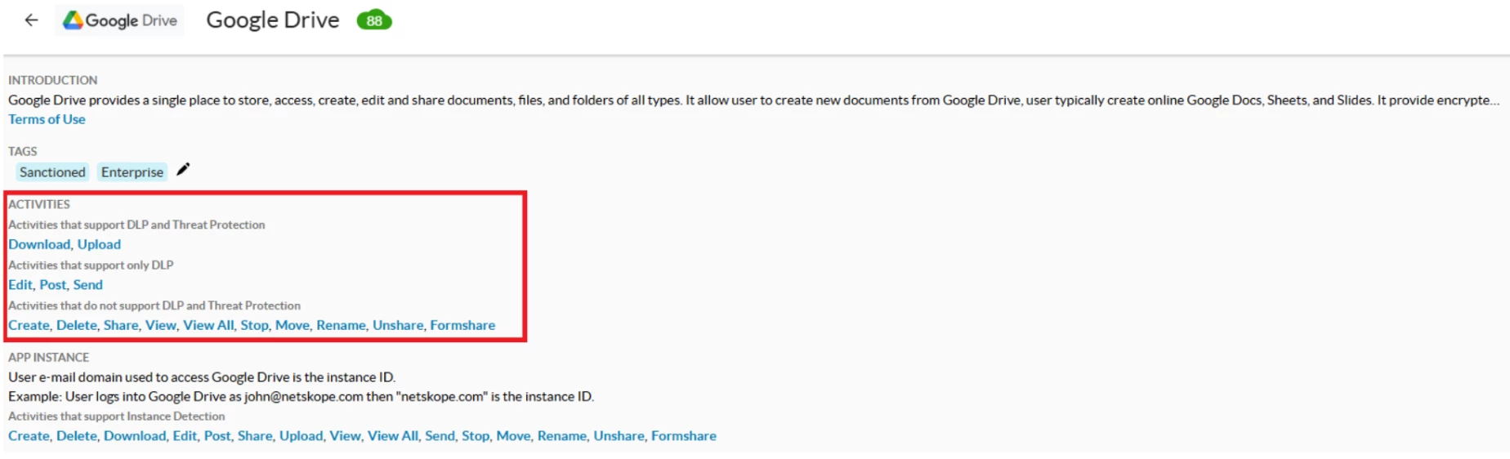Click the john@netskope.com example sentence
Image resolution: width=1510 pixels, height=459 pixels.
pos(301,397)
